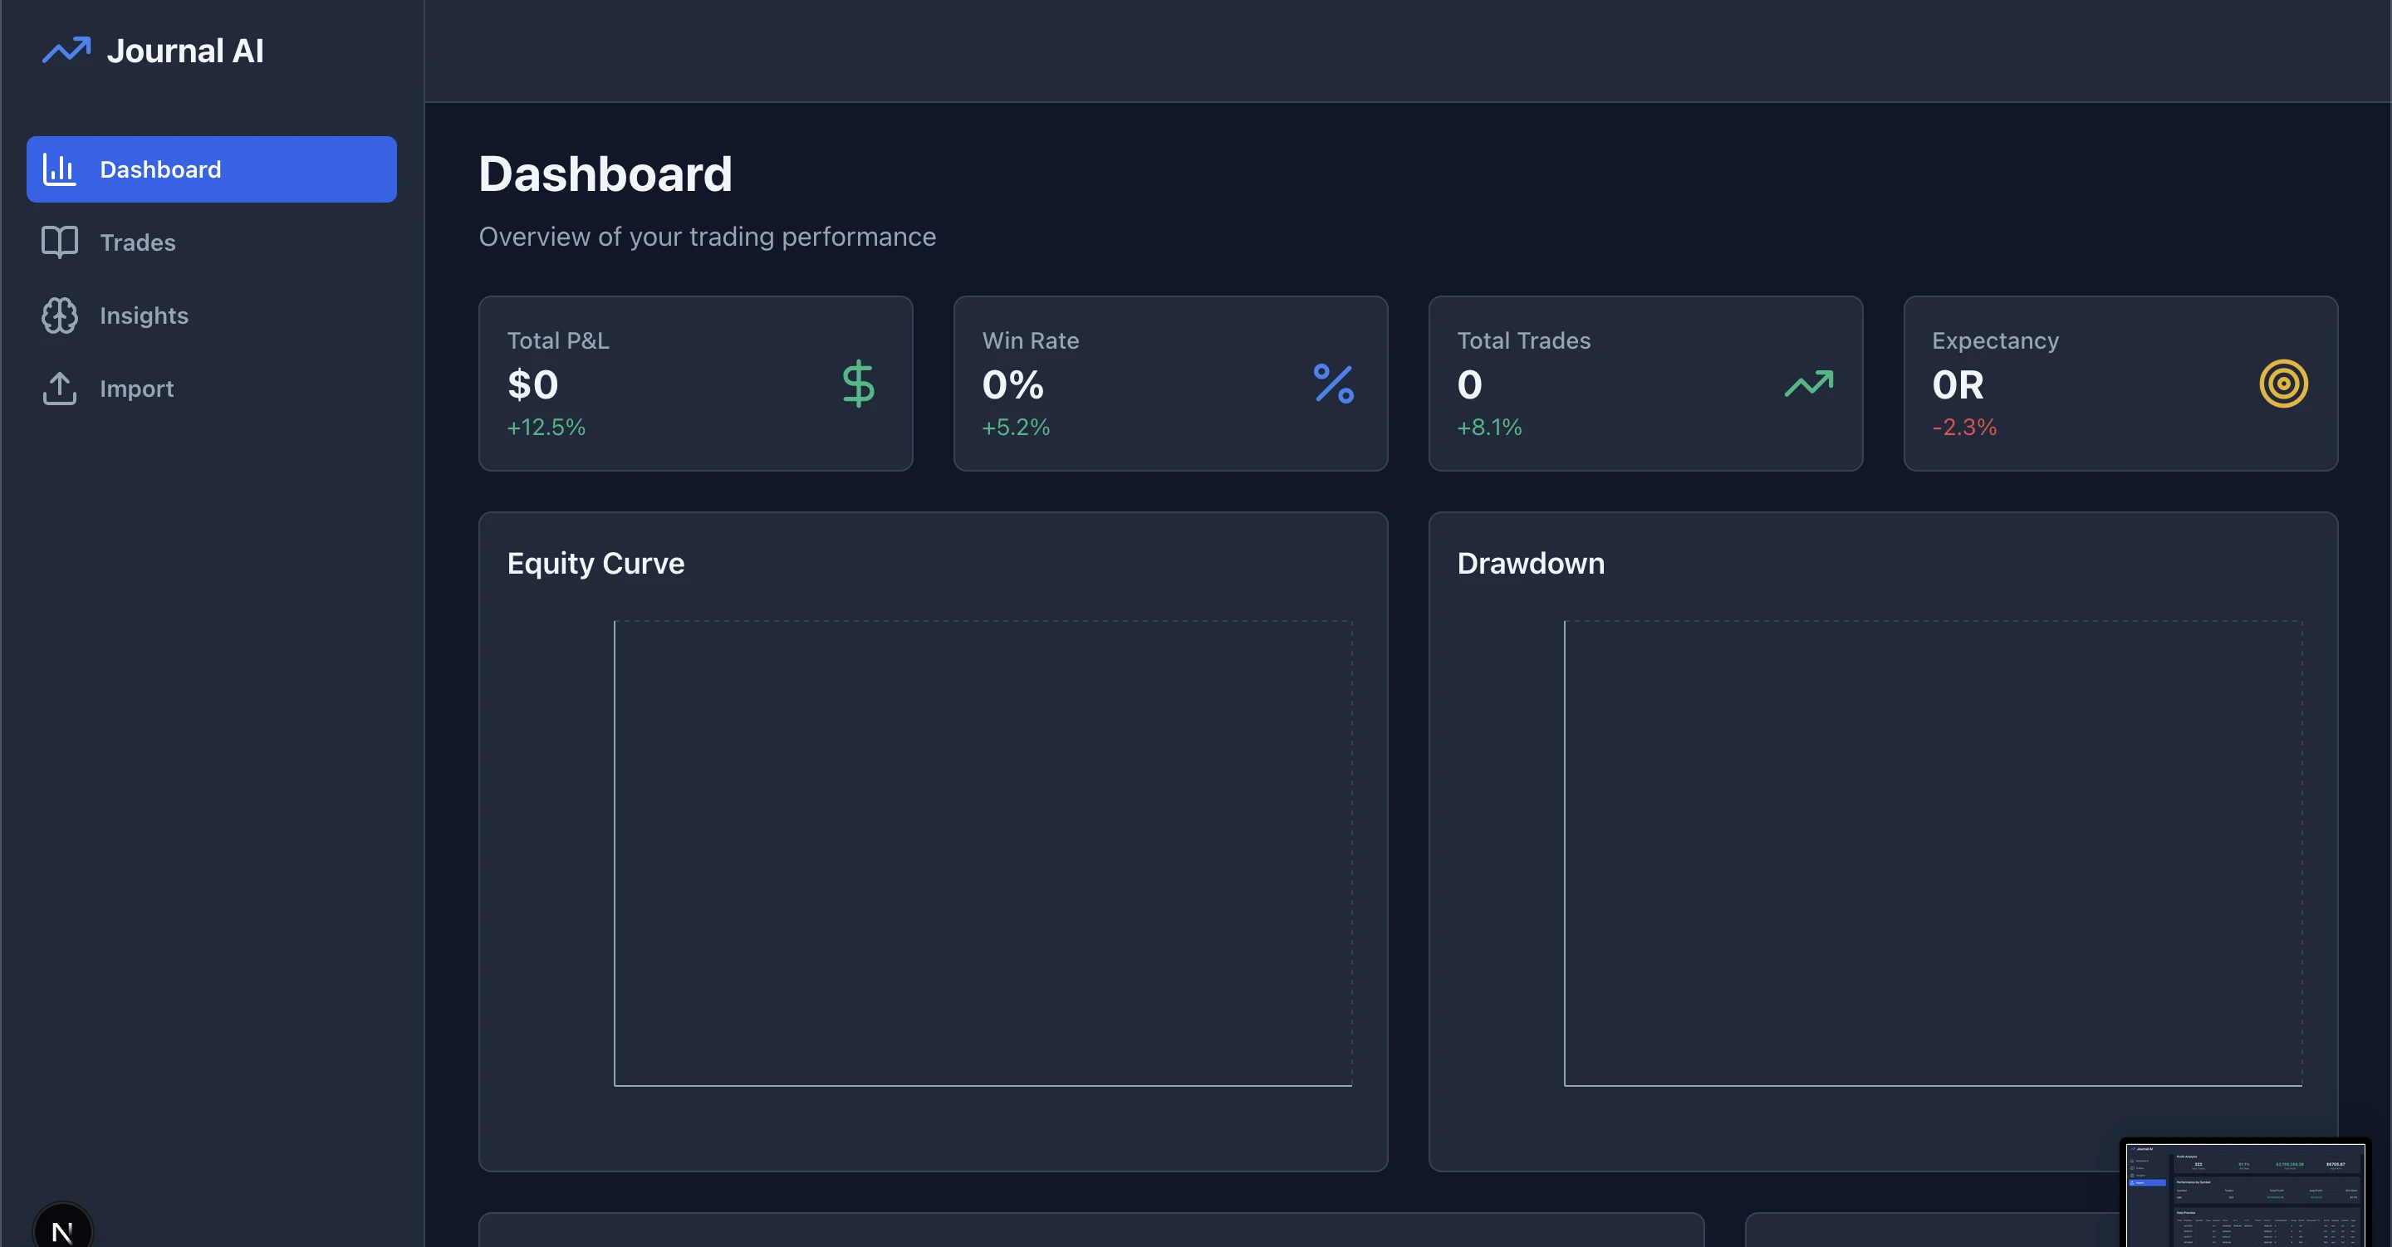Image resolution: width=2392 pixels, height=1247 pixels.
Task: Click the Dashboard bar chart icon
Action: pyautogui.click(x=60, y=169)
